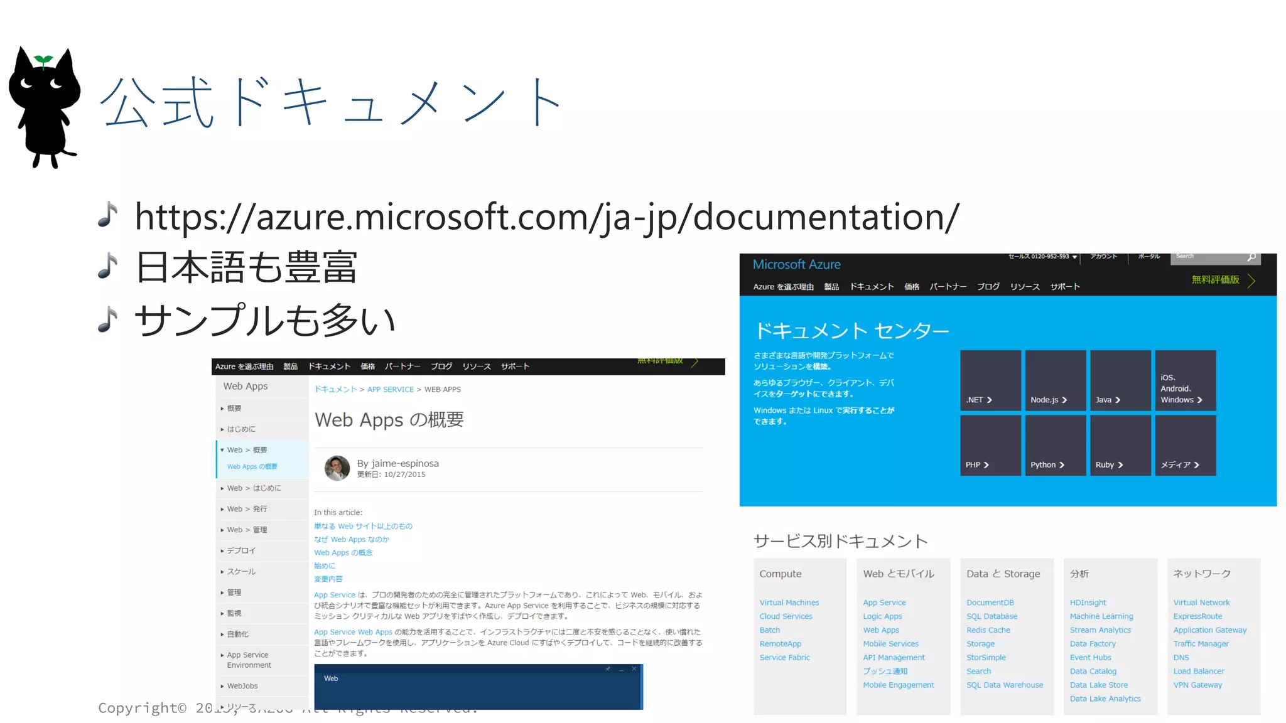Image resolution: width=1286 pixels, height=723 pixels.
Task: Jump to Web Apps の概念 section
Action: click(343, 553)
